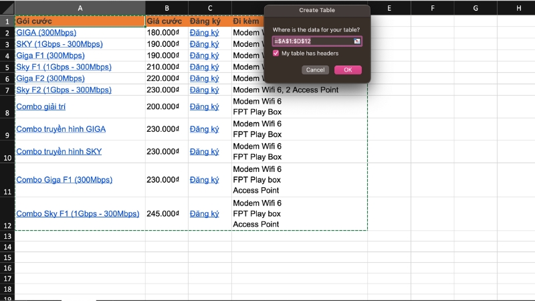This screenshot has height=301, width=535.
Task: Select column B header
Action: tap(167, 8)
